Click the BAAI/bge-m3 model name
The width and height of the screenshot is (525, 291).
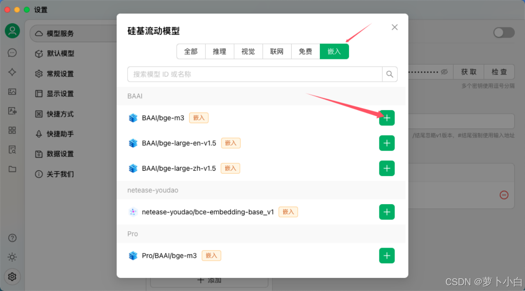point(163,118)
